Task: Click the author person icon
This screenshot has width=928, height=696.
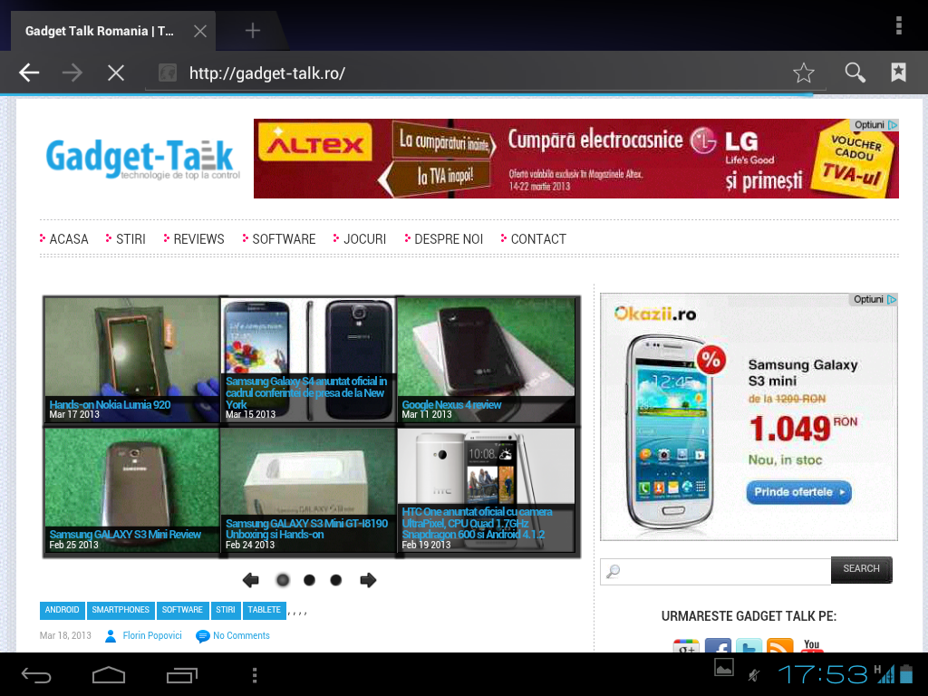Action: tap(110, 636)
